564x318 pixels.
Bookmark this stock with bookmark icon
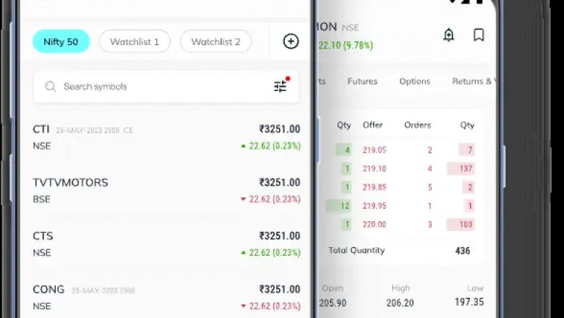pos(479,35)
